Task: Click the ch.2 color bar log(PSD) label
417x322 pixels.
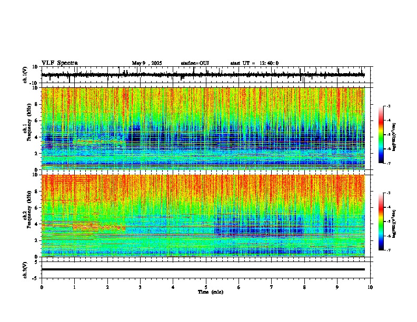Action: (394, 224)
